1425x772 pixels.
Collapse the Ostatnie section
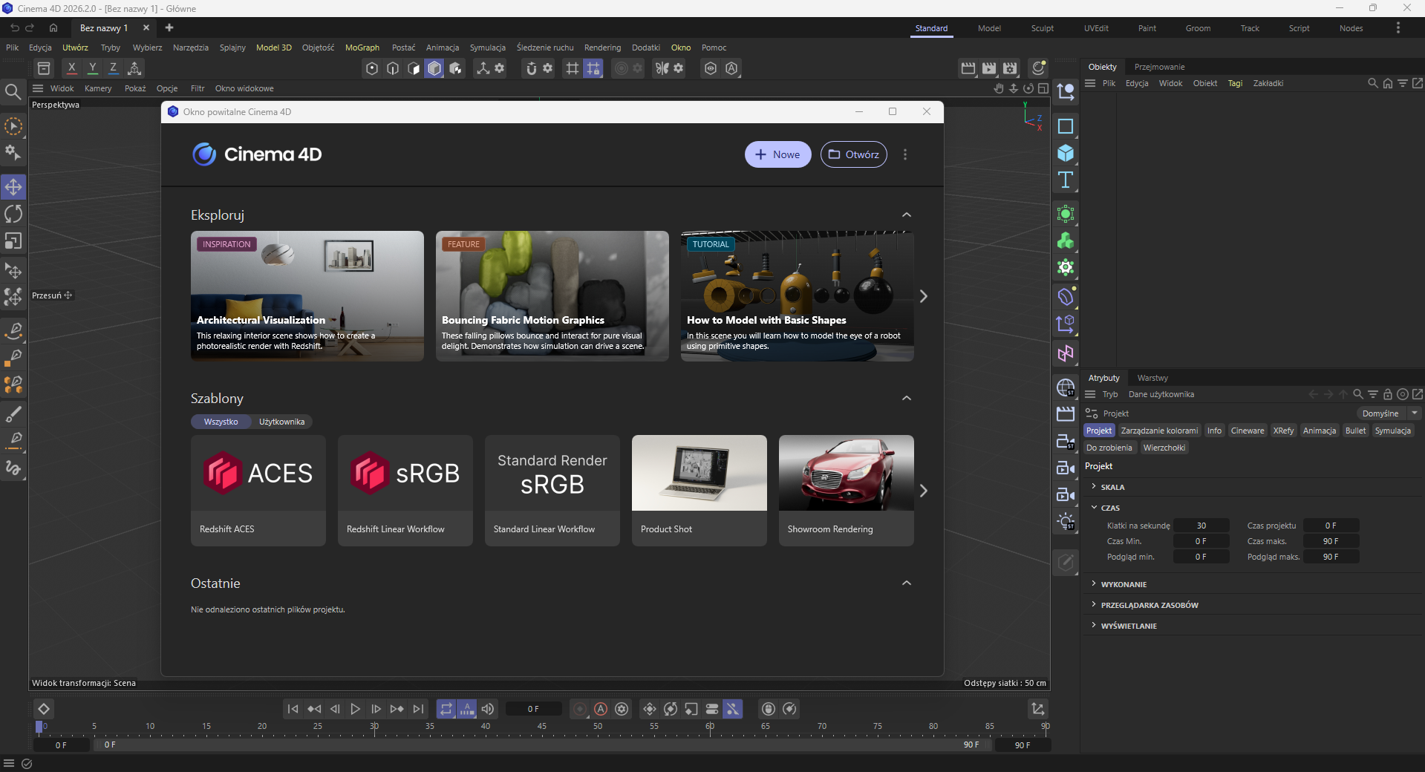coord(907,583)
